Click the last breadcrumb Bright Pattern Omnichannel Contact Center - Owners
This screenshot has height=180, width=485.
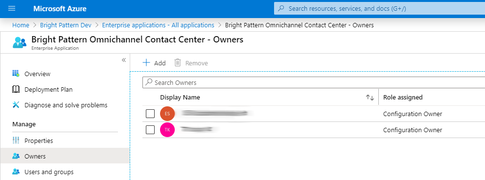point(300,25)
